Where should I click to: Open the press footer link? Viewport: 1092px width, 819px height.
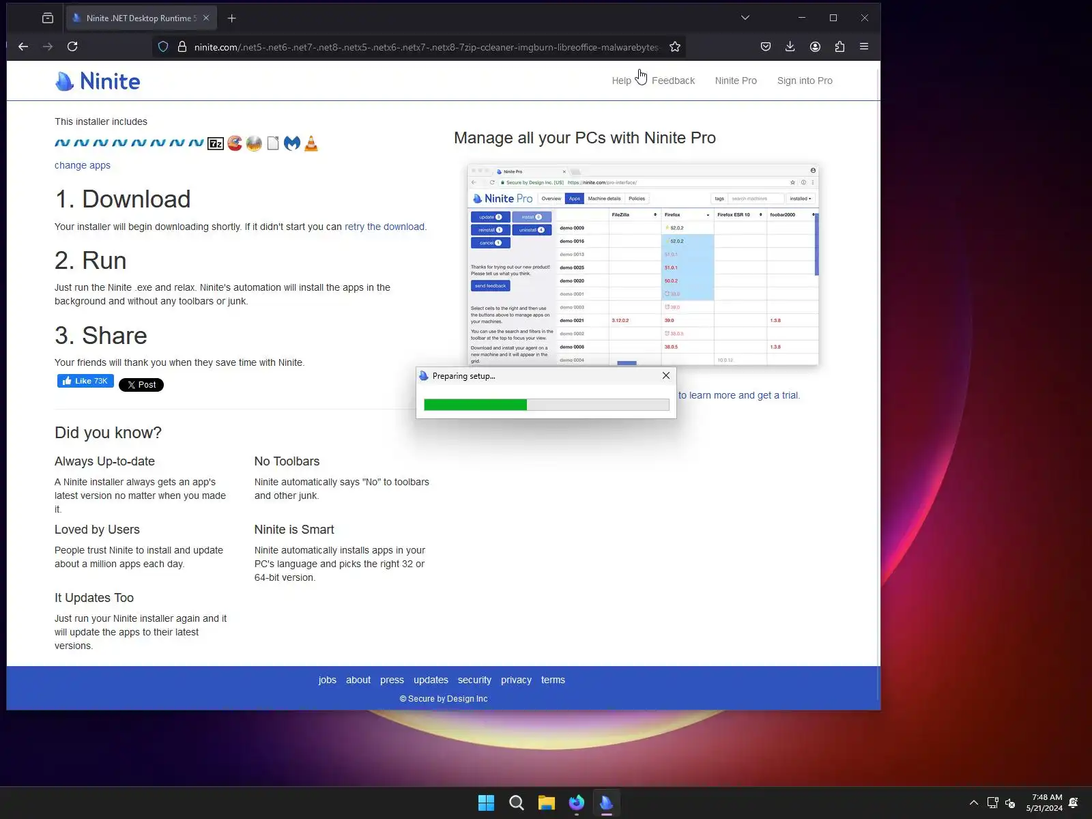tap(392, 680)
